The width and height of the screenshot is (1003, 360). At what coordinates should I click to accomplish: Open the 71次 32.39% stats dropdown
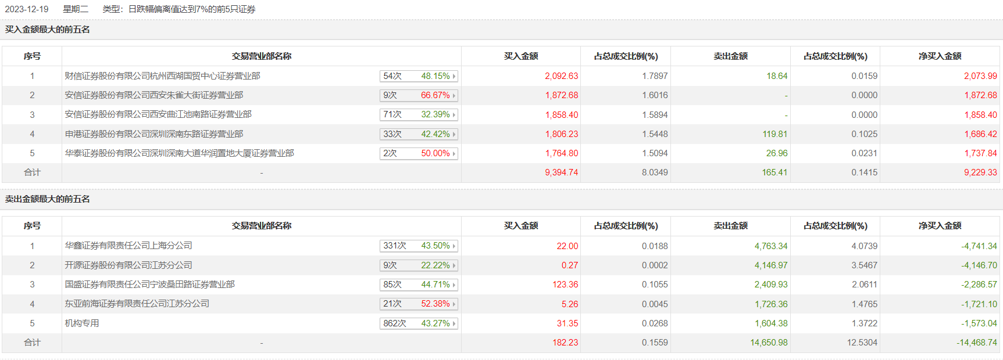[454, 115]
